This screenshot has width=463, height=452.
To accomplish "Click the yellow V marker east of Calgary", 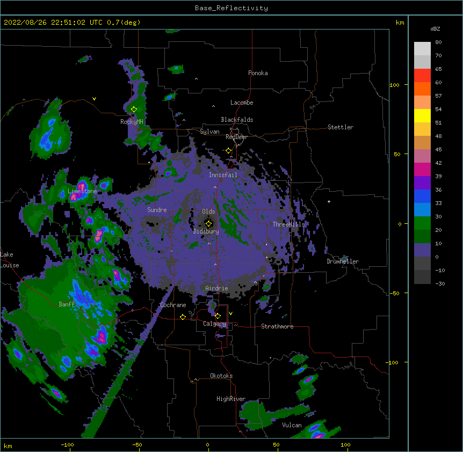I will coord(230,314).
